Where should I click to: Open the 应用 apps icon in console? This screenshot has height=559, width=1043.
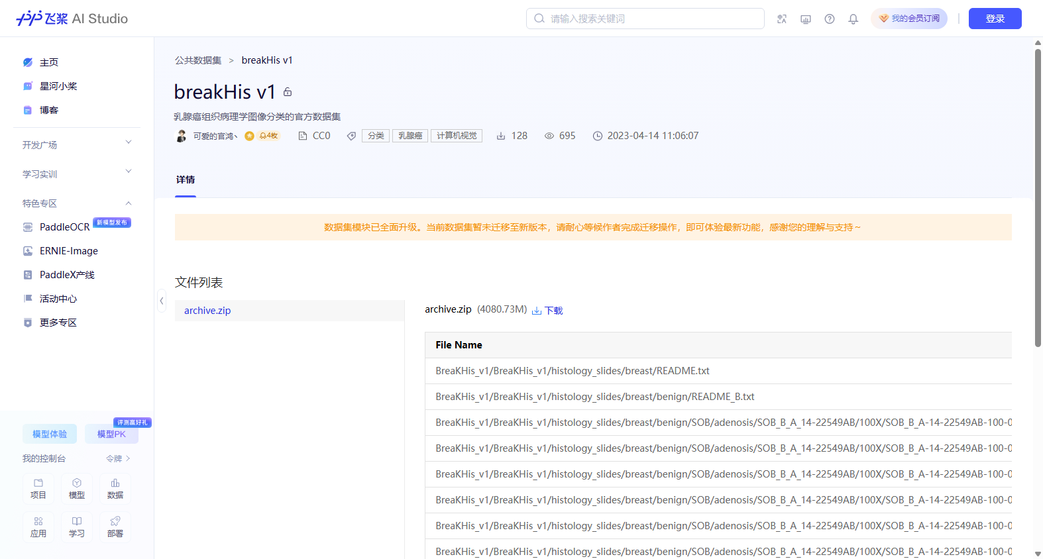[x=38, y=527]
